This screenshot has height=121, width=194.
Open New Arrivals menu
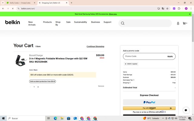pyautogui.click(x=32, y=23)
